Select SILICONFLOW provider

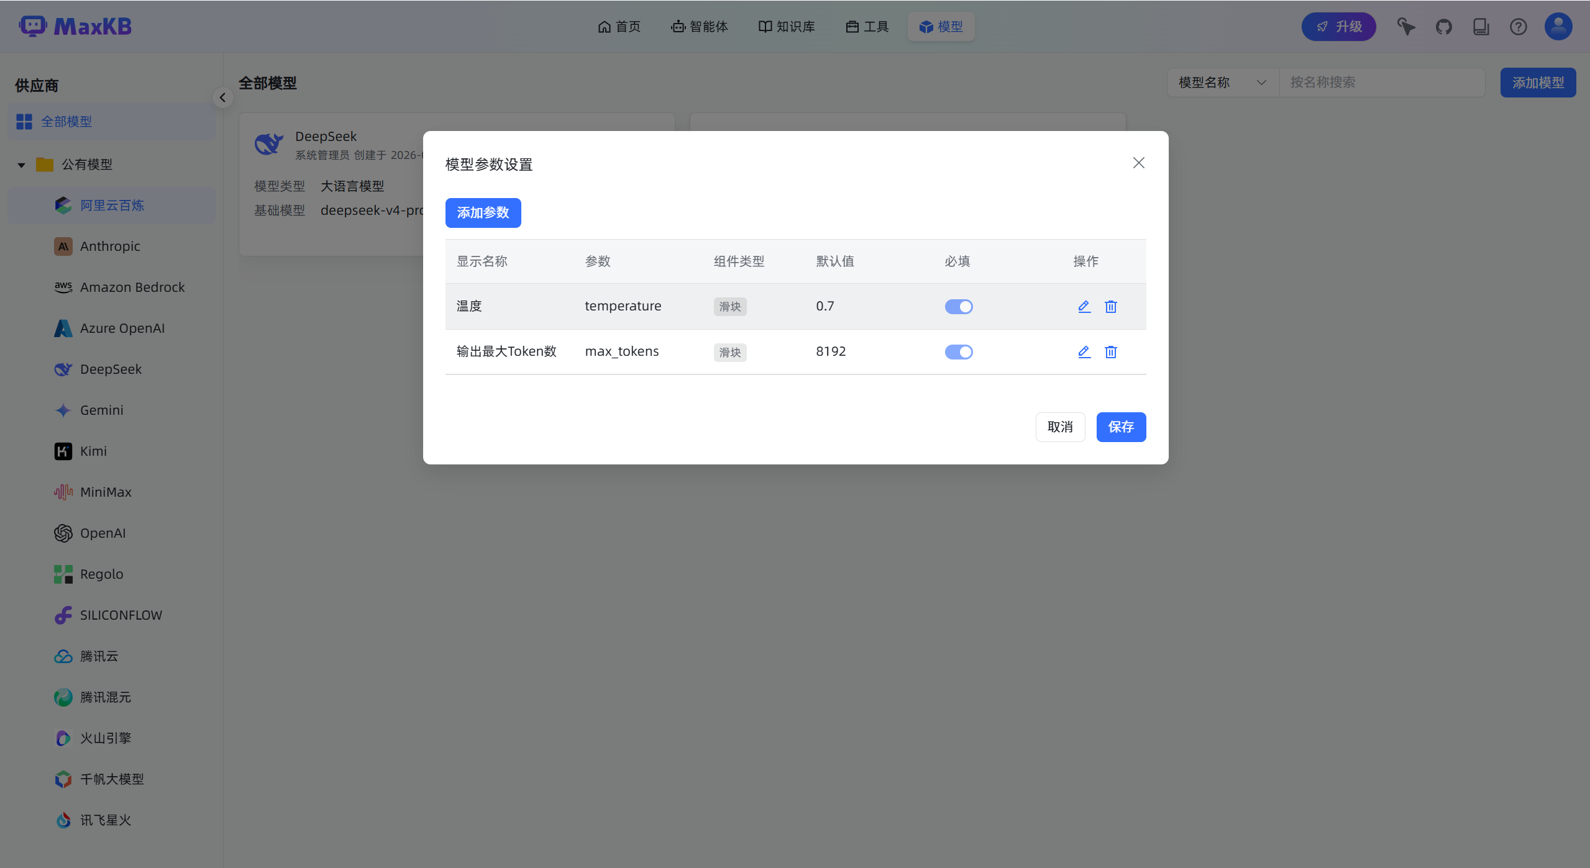click(112, 615)
